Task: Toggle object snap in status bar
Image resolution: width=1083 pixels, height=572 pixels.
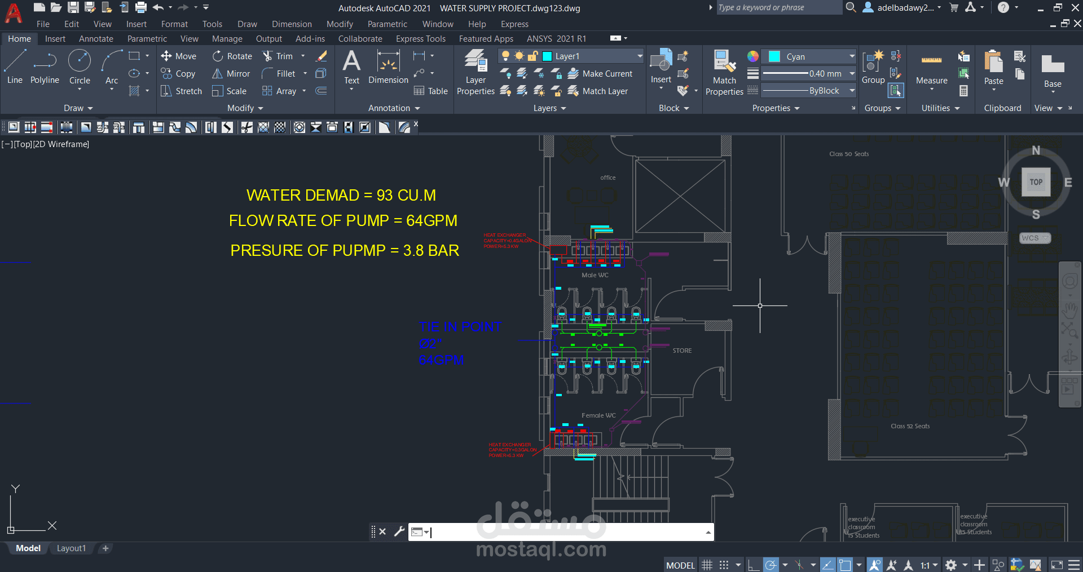Action: (x=844, y=565)
